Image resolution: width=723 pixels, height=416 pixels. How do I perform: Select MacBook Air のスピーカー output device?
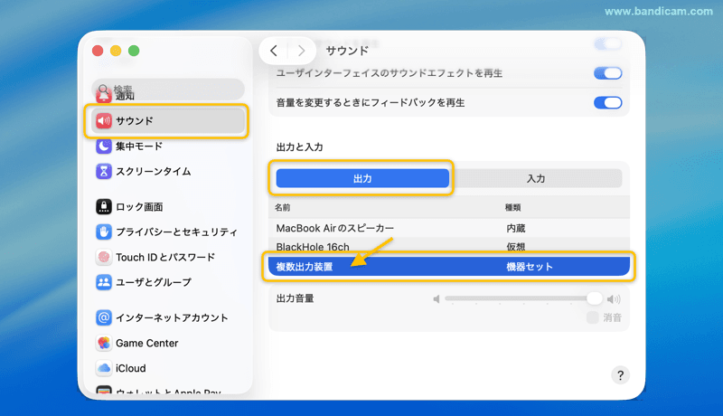pyautogui.click(x=449, y=228)
